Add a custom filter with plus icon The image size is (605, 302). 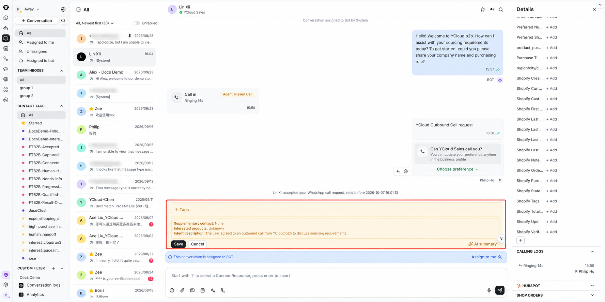click(x=54, y=268)
